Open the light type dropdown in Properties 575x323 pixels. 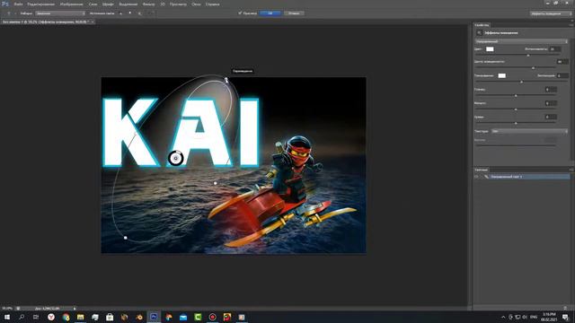[521, 41]
